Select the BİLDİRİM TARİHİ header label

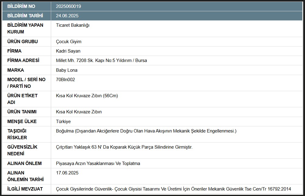[25, 15]
